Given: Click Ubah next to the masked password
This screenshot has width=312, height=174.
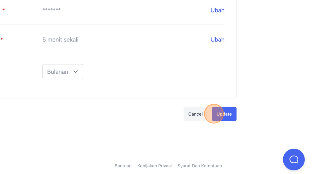Looking at the screenshot, I should click(x=217, y=10).
